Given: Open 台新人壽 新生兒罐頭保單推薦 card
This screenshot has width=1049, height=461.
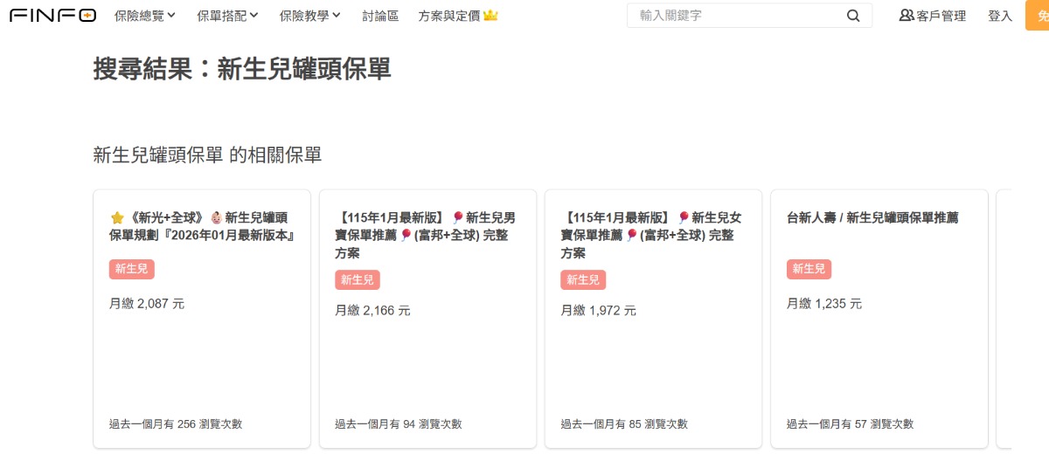Looking at the screenshot, I should point(872,217).
